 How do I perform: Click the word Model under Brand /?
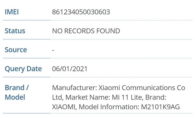(x=15, y=97)
